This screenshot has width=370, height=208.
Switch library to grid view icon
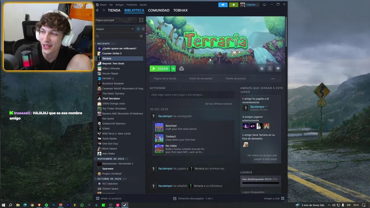pos(141,20)
